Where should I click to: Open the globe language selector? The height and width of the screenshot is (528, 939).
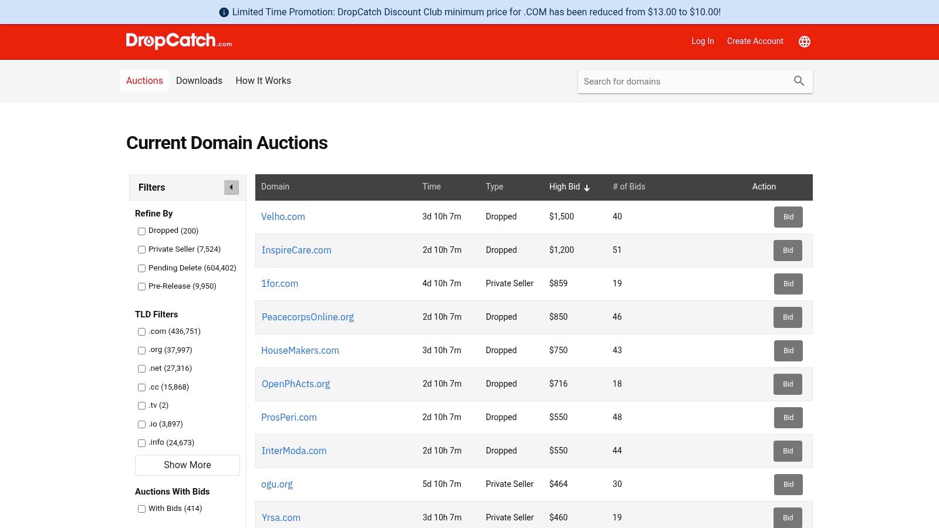click(805, 42)
